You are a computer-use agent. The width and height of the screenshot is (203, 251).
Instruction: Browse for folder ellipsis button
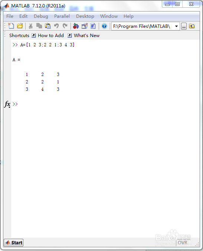[x=184, y=26]
